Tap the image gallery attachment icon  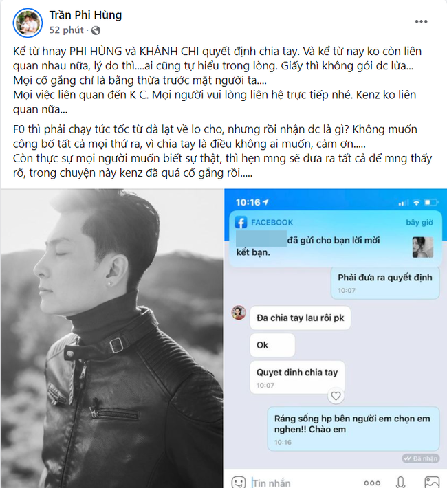(432, 482)
